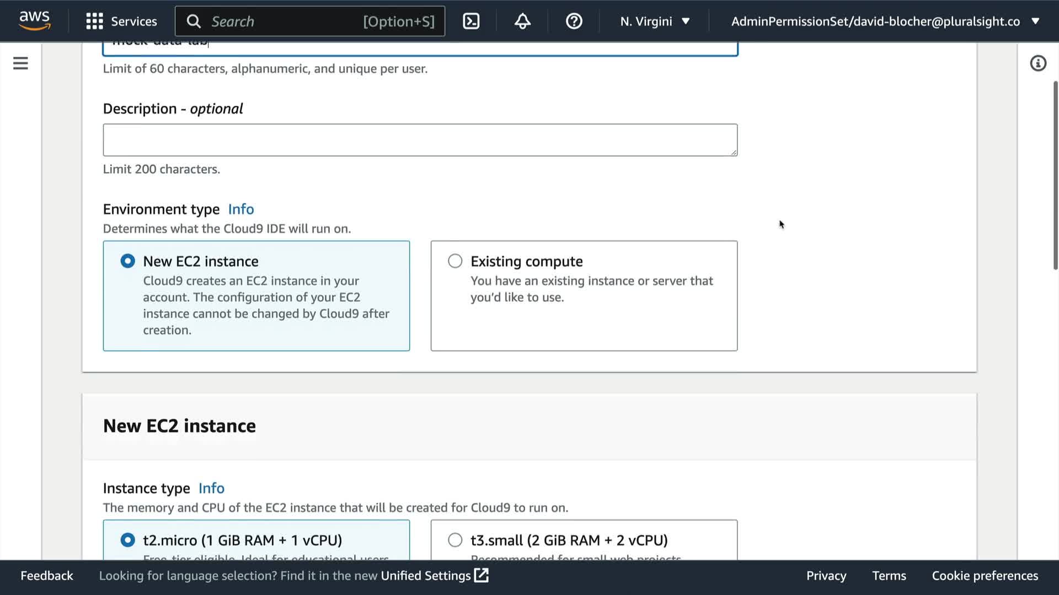Focus the Description optional text field

(420, 140)
